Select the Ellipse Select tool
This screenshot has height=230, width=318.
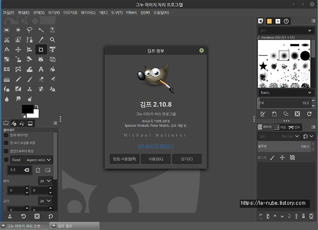click(x=18, y=30)
